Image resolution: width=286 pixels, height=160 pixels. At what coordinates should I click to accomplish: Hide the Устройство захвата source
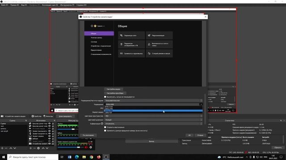pos(50,144)
